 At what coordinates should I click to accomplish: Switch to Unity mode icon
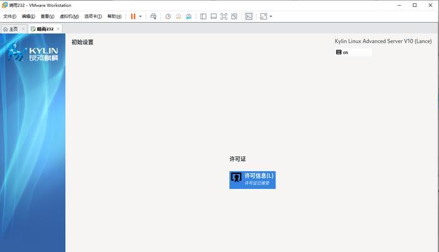[x=234, y=16]
